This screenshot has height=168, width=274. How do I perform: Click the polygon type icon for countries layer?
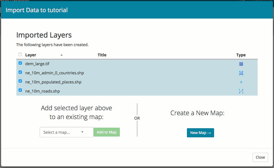point(241,73)
